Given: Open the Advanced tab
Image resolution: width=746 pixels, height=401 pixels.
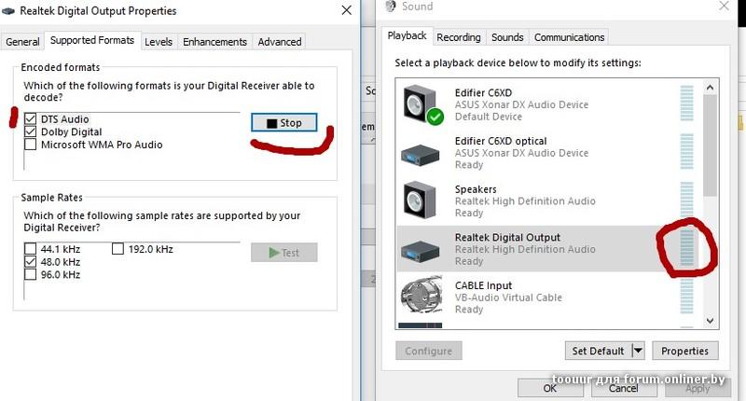Looking at the screenshot, I should tap(280, 42).
